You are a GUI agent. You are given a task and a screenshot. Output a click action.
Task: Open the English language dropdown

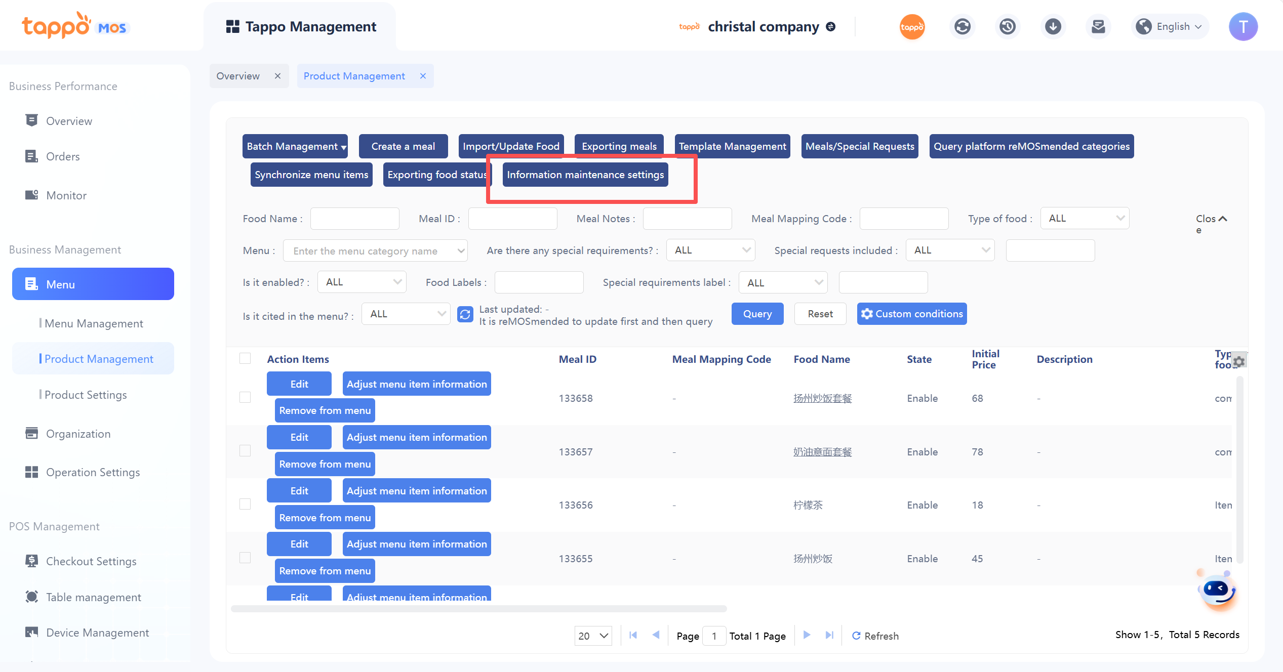pos(1170,27)
